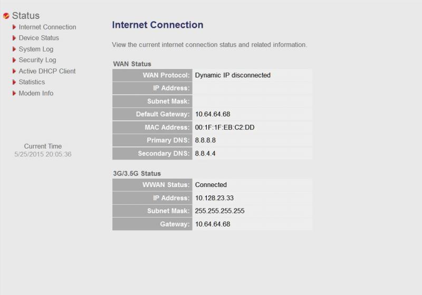Screen dimensions: 422x295
Task: Open the Security Log entry
Action: (37, 60)
